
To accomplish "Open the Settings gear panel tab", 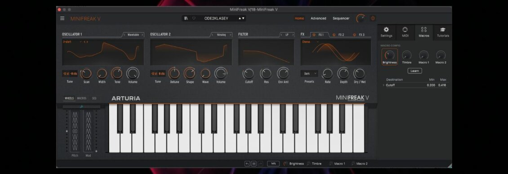I will [386, 32].
